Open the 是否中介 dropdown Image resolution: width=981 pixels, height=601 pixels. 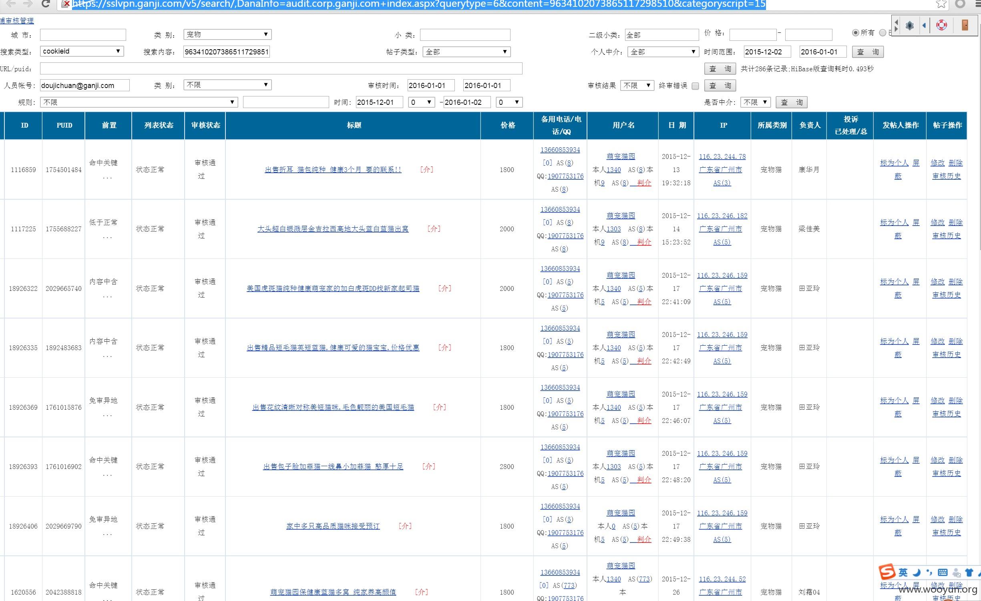click(756, 102)
